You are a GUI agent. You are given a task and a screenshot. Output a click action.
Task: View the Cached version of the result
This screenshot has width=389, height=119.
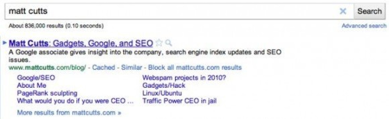tap(103, 68)
